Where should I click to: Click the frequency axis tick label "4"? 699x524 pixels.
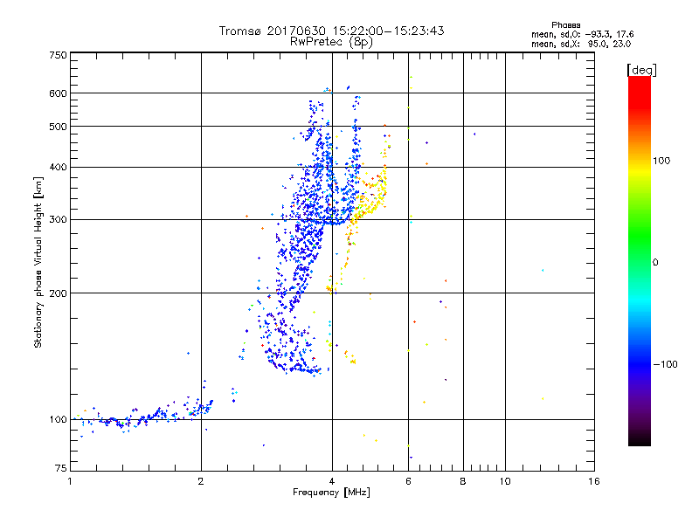[332, 481]
